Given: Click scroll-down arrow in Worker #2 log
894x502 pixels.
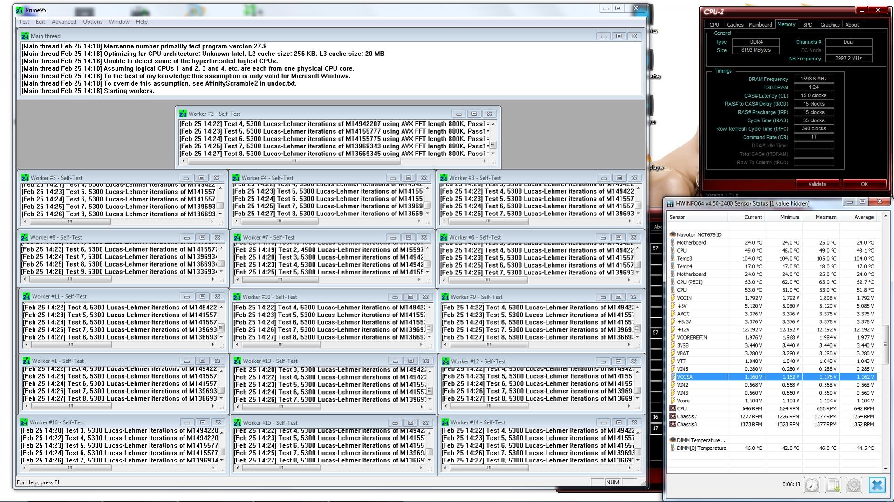Looking at the screenshot, I should [493, 154].
